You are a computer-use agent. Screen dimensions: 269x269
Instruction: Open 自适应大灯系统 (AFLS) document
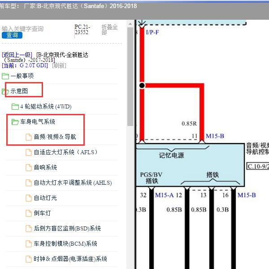point(65,152)
